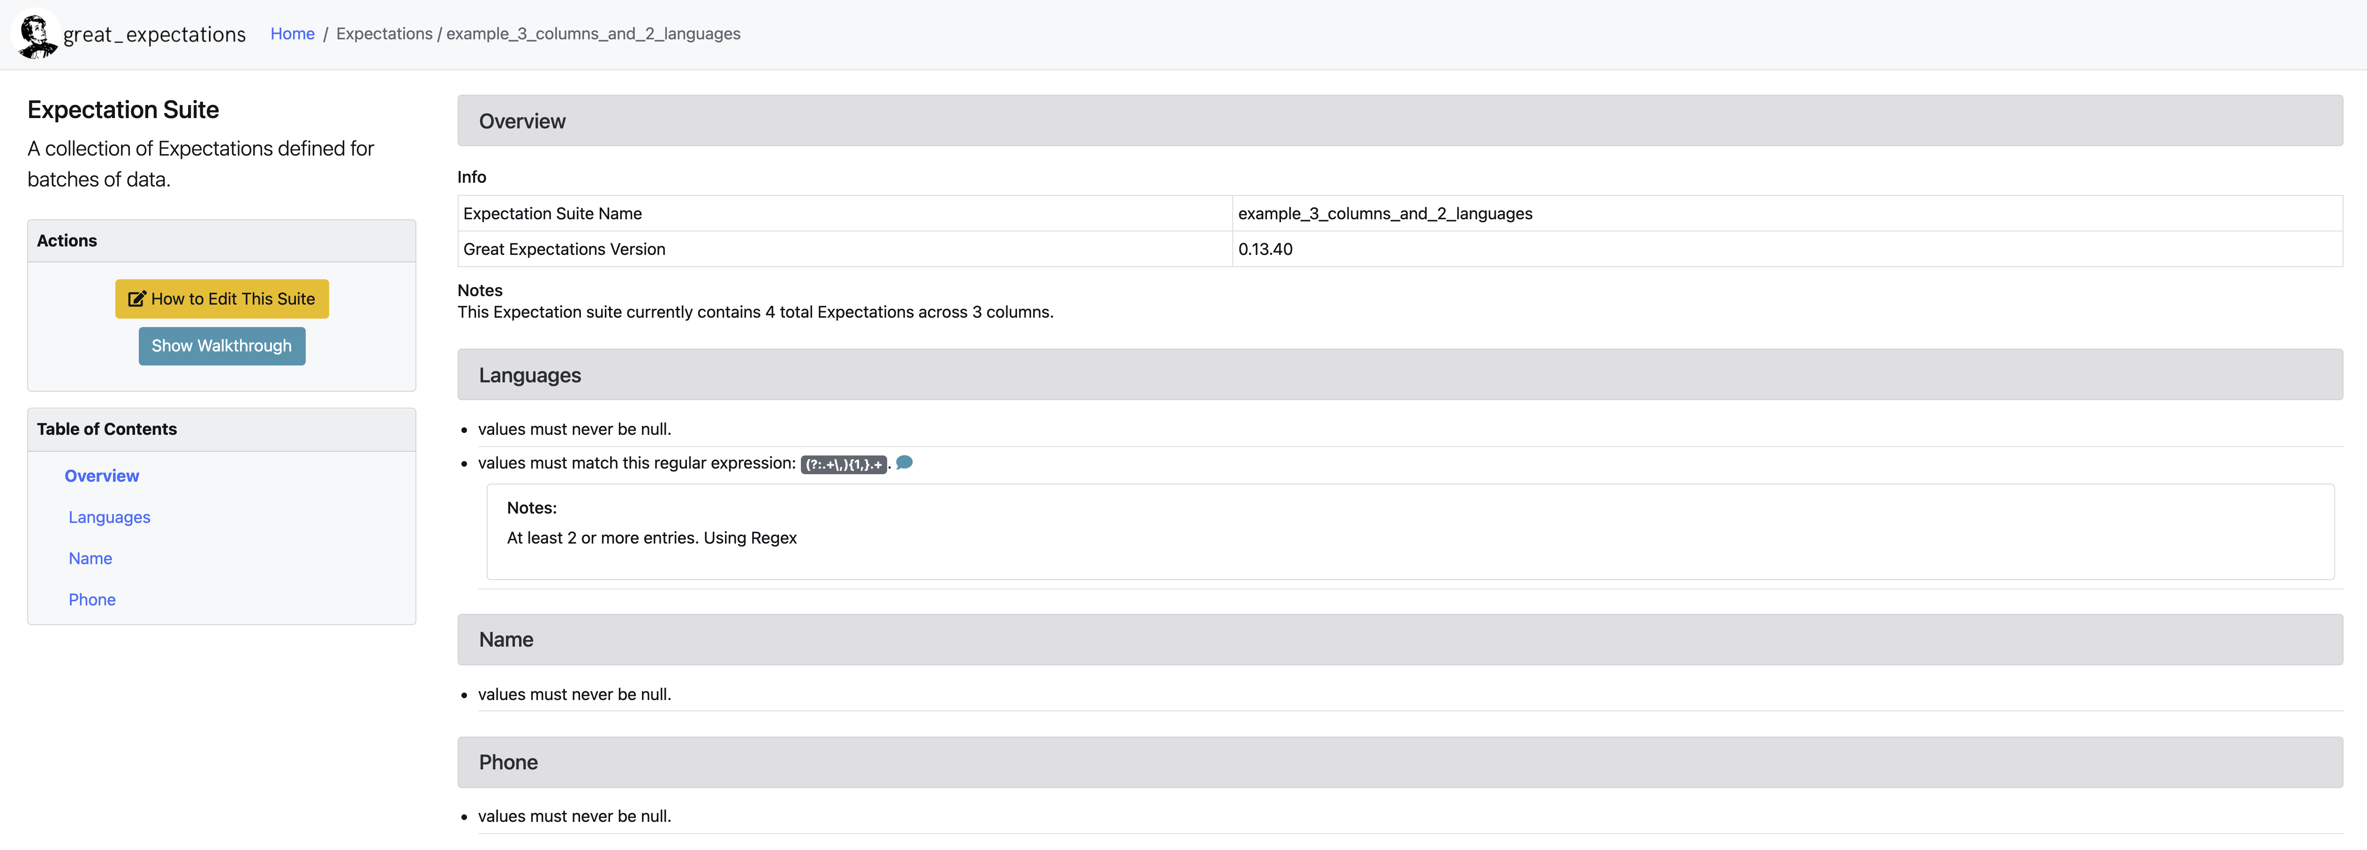Click the great_expectations brand text
The image size is (2367, 850).
click(x=154, y=35)
